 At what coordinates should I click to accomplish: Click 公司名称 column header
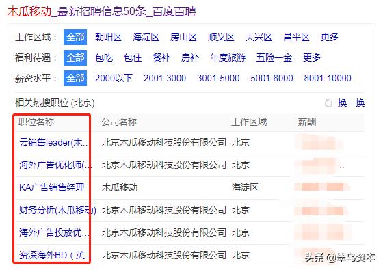pos(119,122)
